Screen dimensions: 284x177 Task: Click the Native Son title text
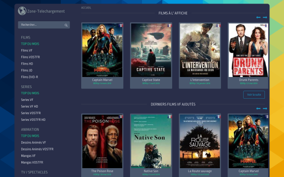click(x=151, y=171)
